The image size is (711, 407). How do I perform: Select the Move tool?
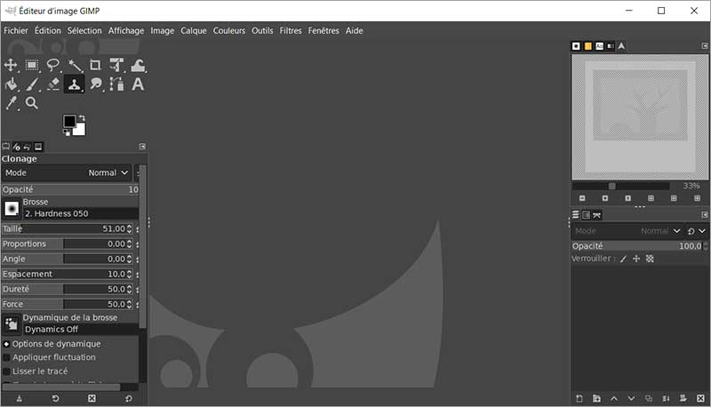pyautogui.click(x=11, y=65)
